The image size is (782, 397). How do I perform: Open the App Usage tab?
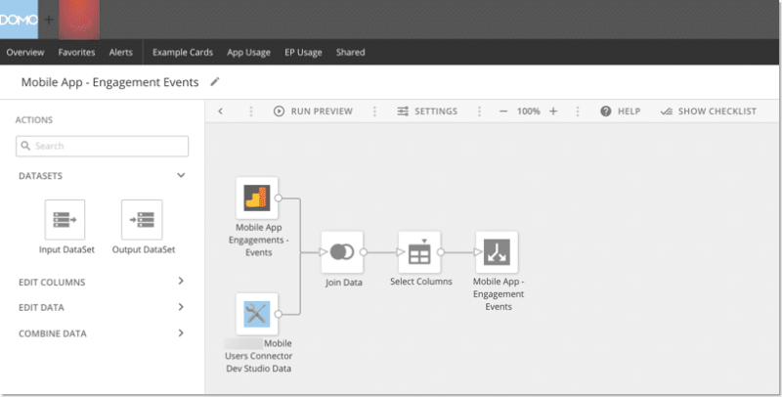[x=248, y=53]
